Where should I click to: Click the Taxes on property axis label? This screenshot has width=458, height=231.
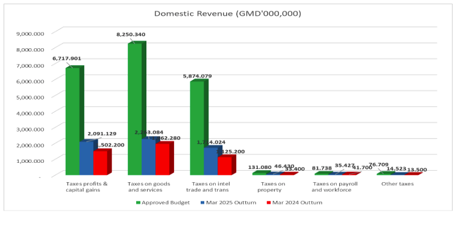[271, 187]
